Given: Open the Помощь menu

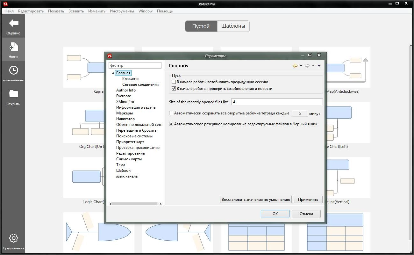Looking at the screenshot, I should click(165, 11).
